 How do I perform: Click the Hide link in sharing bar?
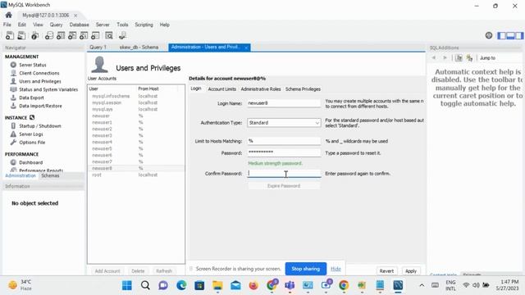[x=336, y=269]
